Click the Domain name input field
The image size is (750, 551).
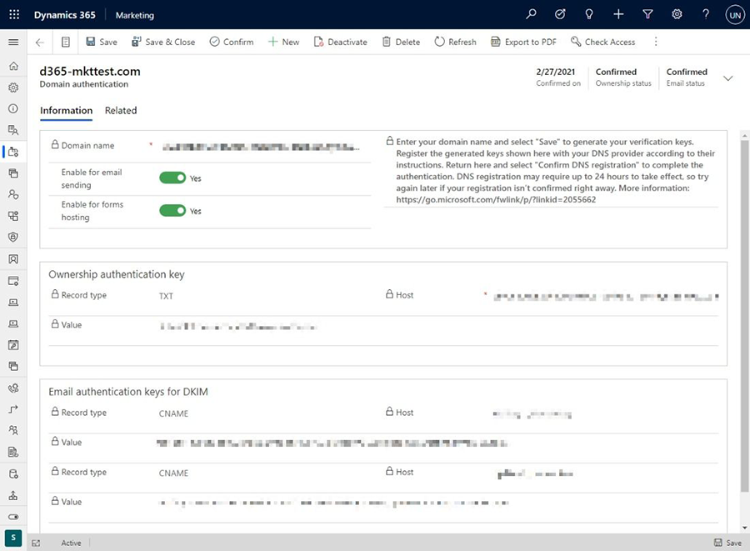[x=261, y=147]
